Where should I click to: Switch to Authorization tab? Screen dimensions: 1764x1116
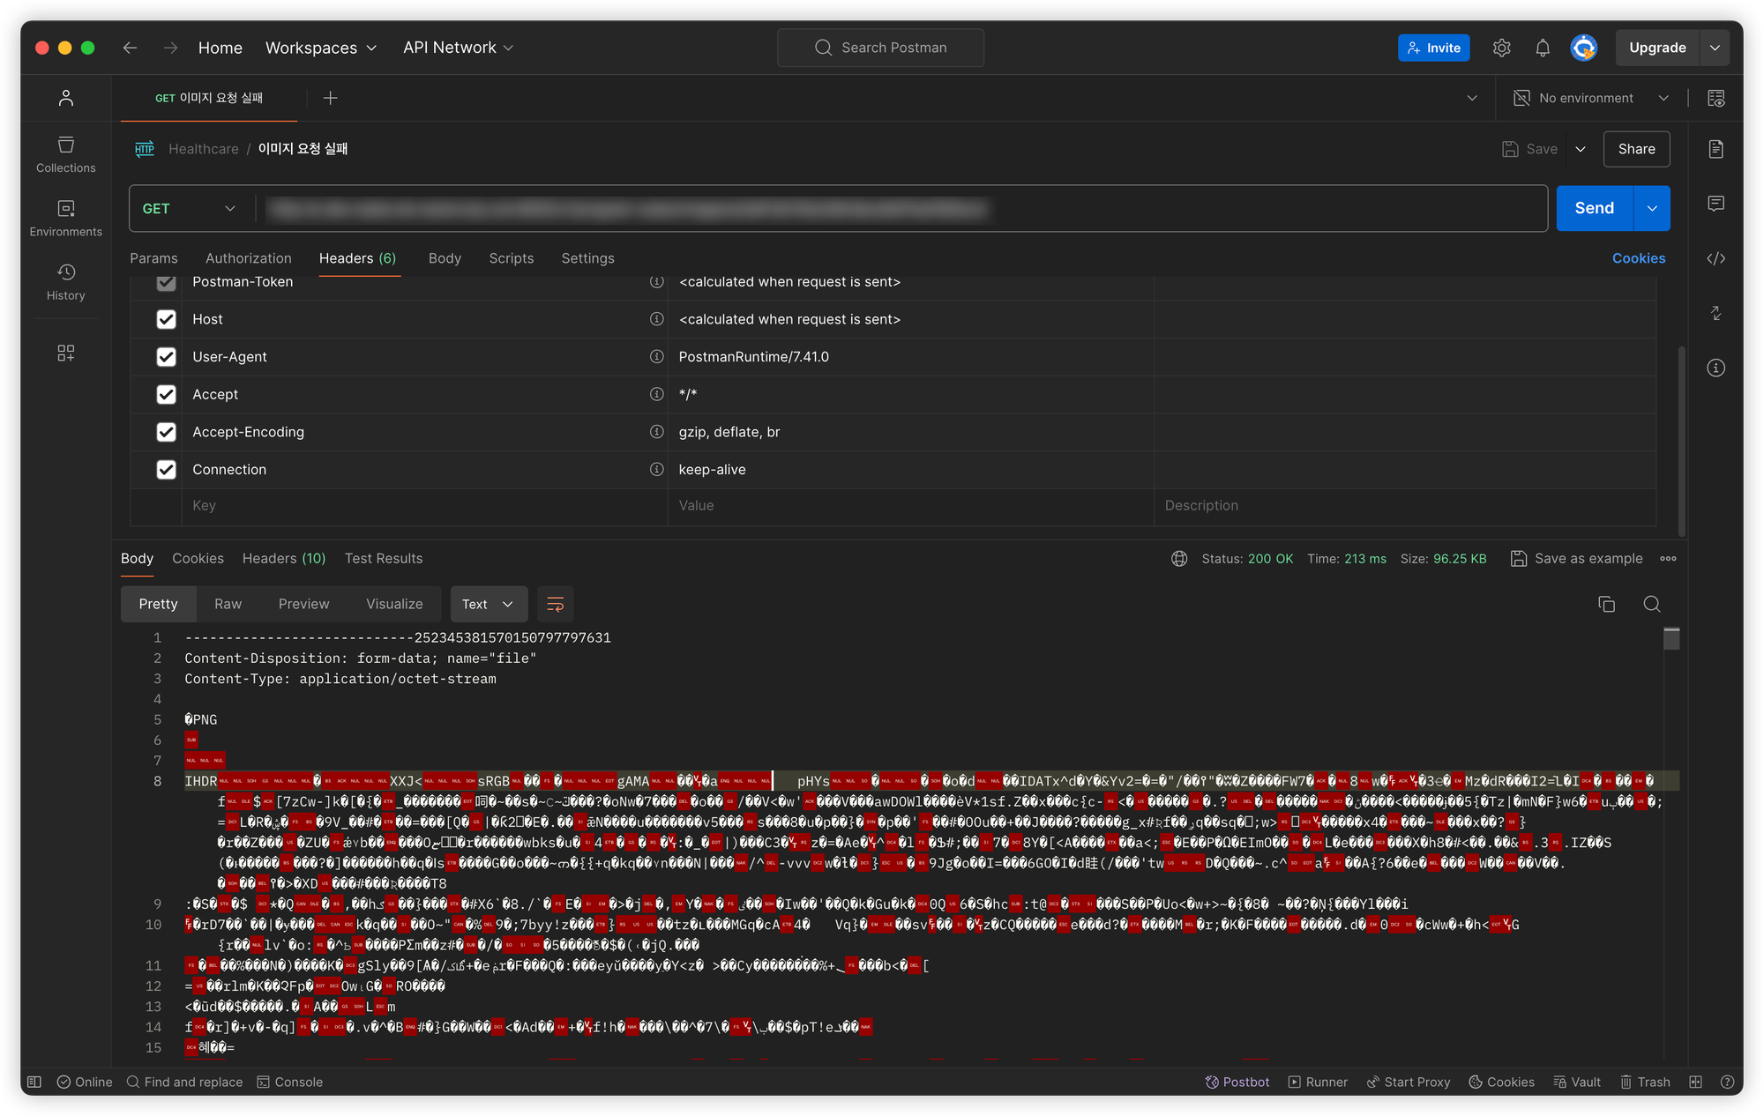pyautogui.click(x=248, y=258)
